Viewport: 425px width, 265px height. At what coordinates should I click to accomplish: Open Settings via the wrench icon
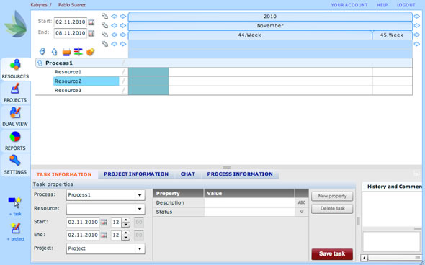tap(15, 165)
